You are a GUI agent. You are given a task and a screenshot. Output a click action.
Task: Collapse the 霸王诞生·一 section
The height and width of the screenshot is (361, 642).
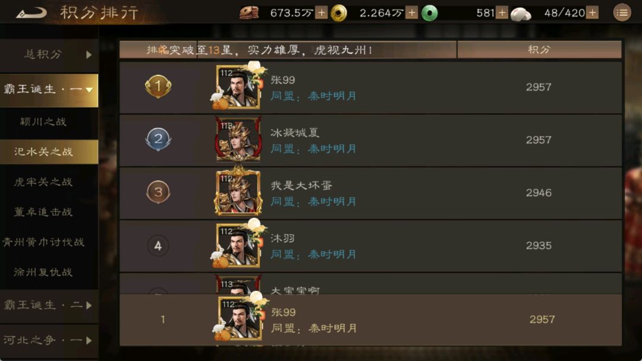click(49, 90)
